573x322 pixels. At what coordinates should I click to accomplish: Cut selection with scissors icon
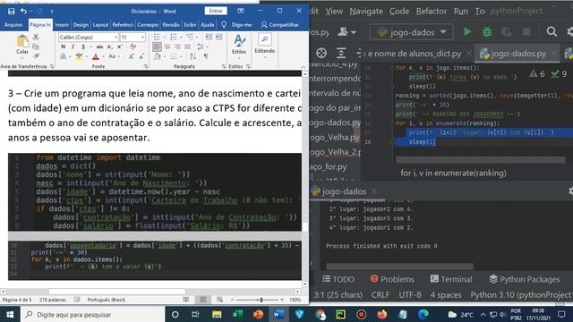pos(36,37)
